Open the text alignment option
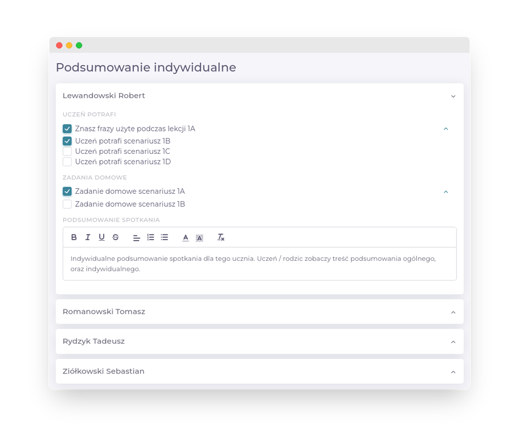 pos(137,238)
